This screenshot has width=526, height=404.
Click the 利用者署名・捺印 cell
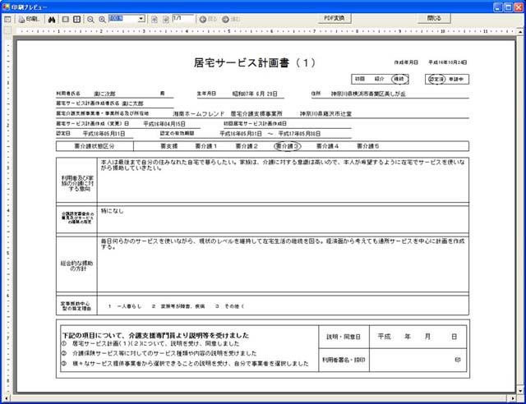[344, 360]
